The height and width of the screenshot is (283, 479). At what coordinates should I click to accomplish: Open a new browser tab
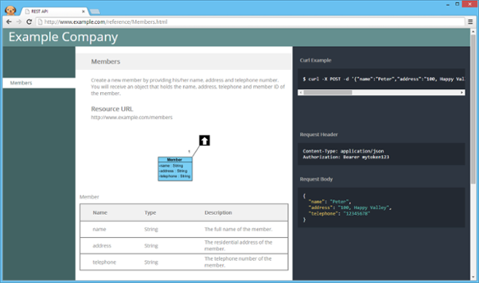95,12
